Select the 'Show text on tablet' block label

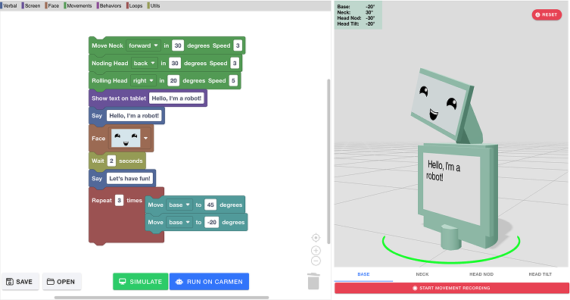[x=119, y=98]
